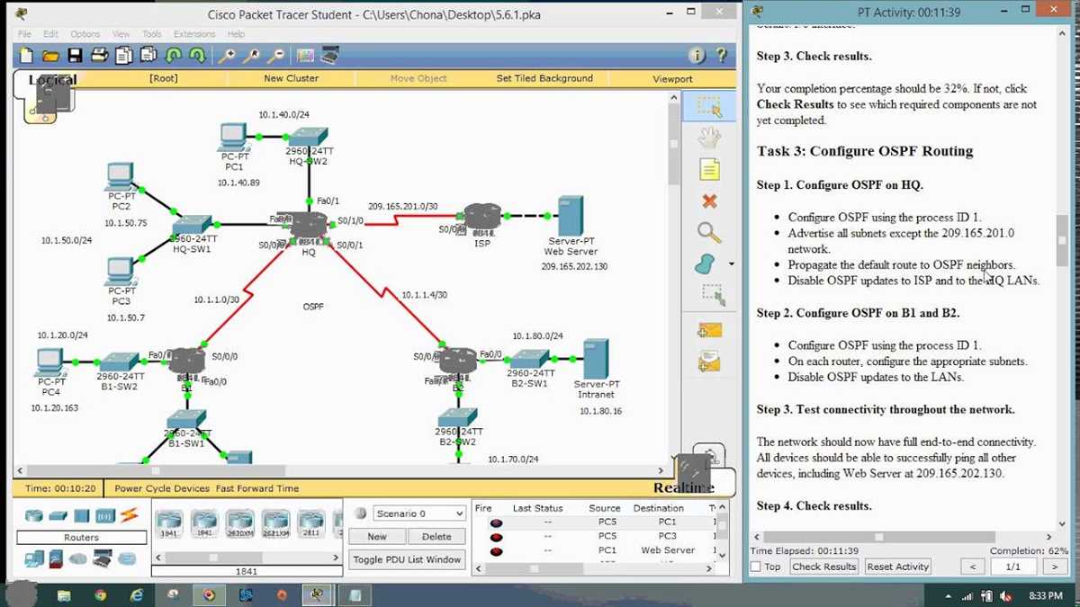Toggle the Top checkbox in PT Activity
1080x607 pixels.
(756, 567)
